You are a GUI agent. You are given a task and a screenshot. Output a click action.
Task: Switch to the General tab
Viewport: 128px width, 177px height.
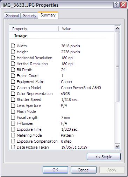[x=12, y=16]
